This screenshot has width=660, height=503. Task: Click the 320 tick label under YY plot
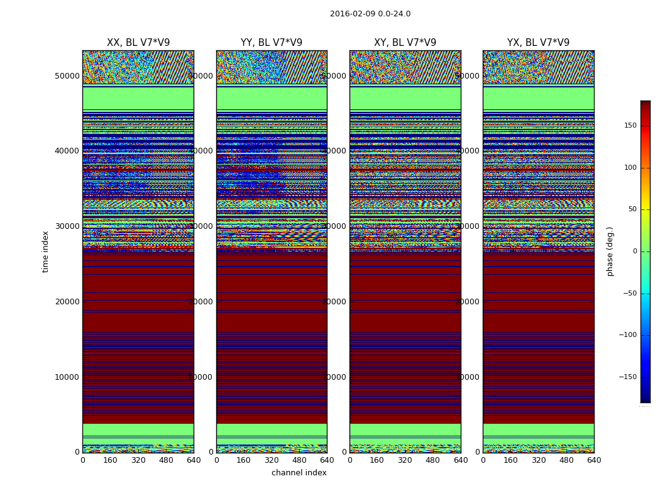[272, 460]
